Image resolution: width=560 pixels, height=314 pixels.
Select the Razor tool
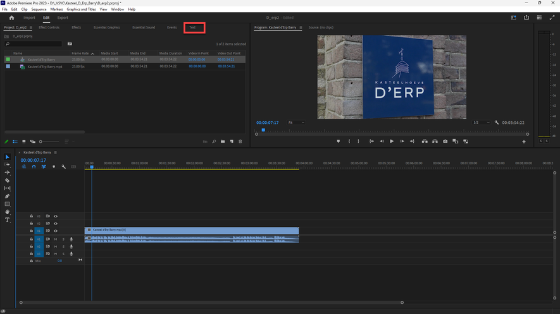[x=7, y=180]
